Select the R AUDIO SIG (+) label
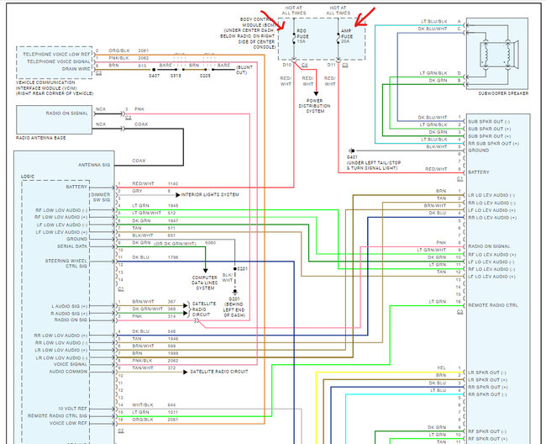The image size is (546, 444). point(69,314)
